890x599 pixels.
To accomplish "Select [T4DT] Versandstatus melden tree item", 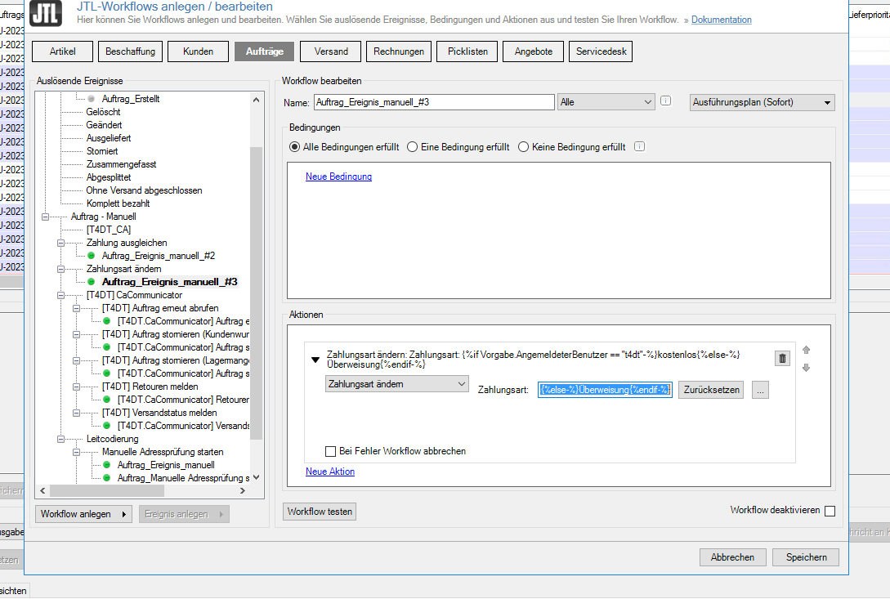I will pyautogui.click(x=159, y=413).
